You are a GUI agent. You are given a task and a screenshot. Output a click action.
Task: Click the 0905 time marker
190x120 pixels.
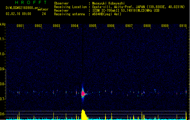(x=93, y=26)
